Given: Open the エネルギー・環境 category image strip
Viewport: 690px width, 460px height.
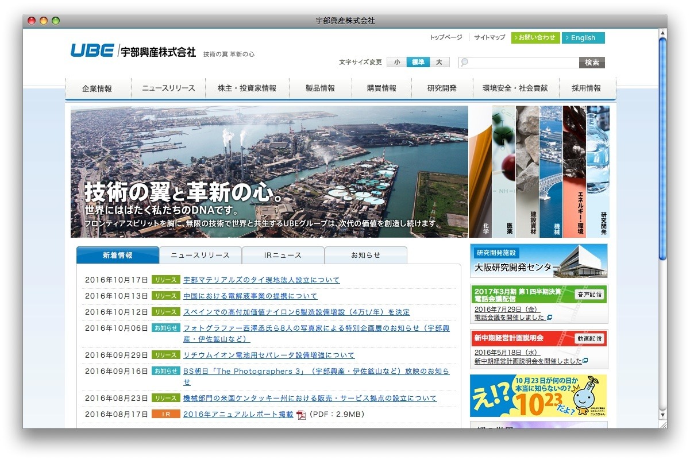Looking at the screenshot, I should 574,171.
